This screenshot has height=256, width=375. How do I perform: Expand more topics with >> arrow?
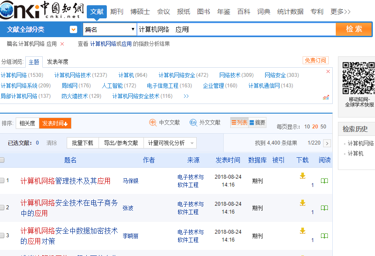pyautogui.click(x=186, y=97)
